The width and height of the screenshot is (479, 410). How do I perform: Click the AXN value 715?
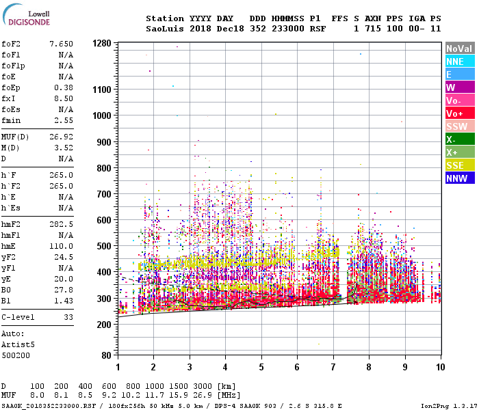click(373, 29)
